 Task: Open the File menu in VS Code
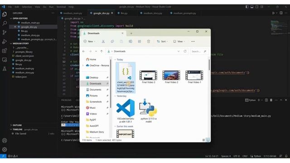(10, 7)
